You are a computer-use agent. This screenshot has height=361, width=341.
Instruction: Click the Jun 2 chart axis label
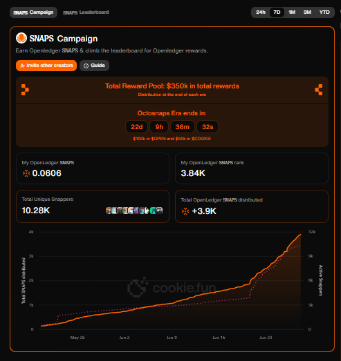tap(125, 338)
